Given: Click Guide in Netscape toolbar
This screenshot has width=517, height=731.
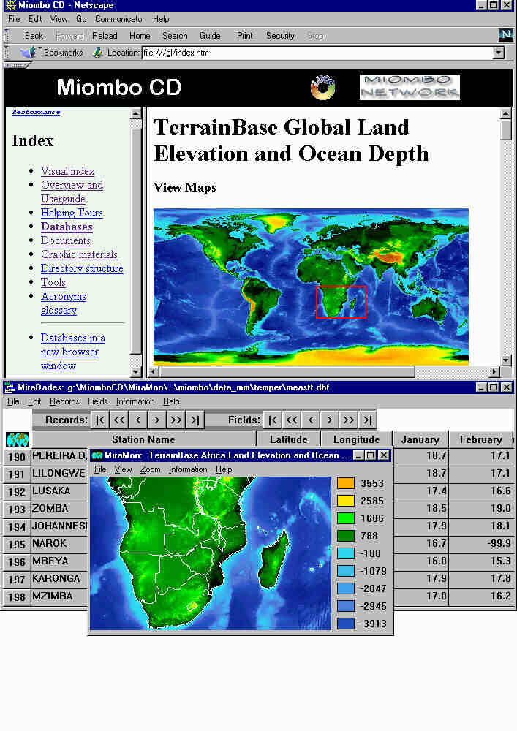Looking at the screenshot, I should tap(210, 36).
